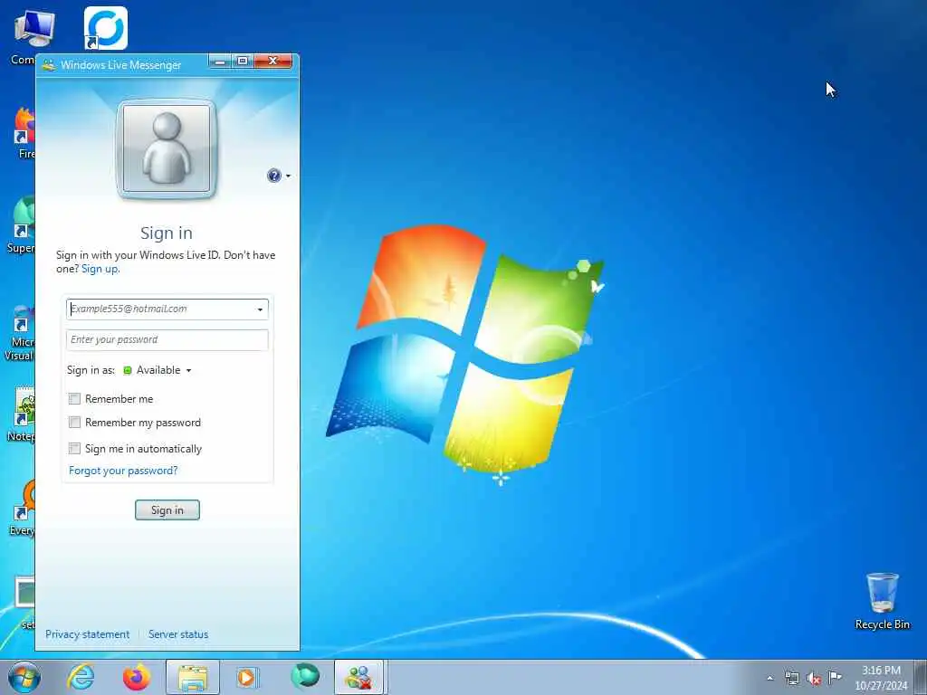
Task: Launch Firefox from the taskbar
Action: coord(137,677)
